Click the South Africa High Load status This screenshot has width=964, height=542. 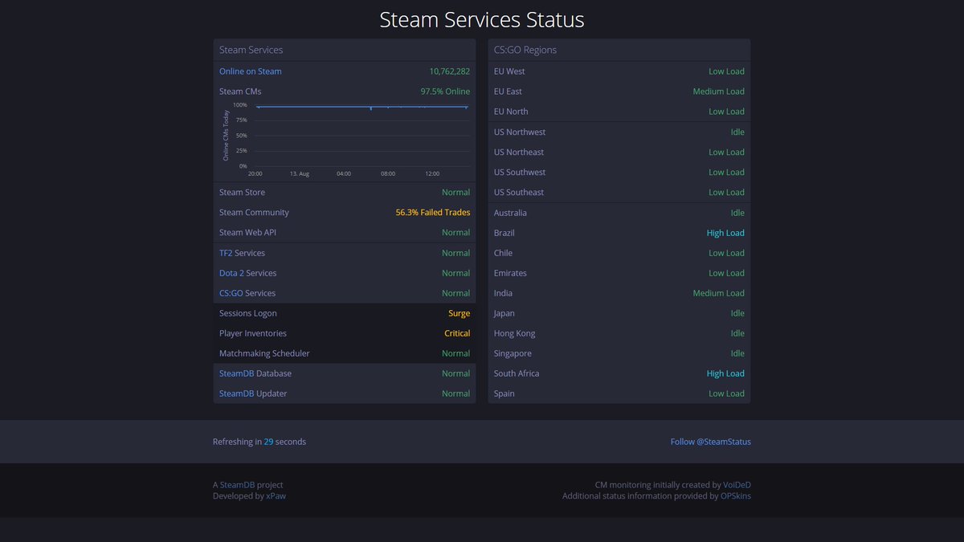point(725,373)
